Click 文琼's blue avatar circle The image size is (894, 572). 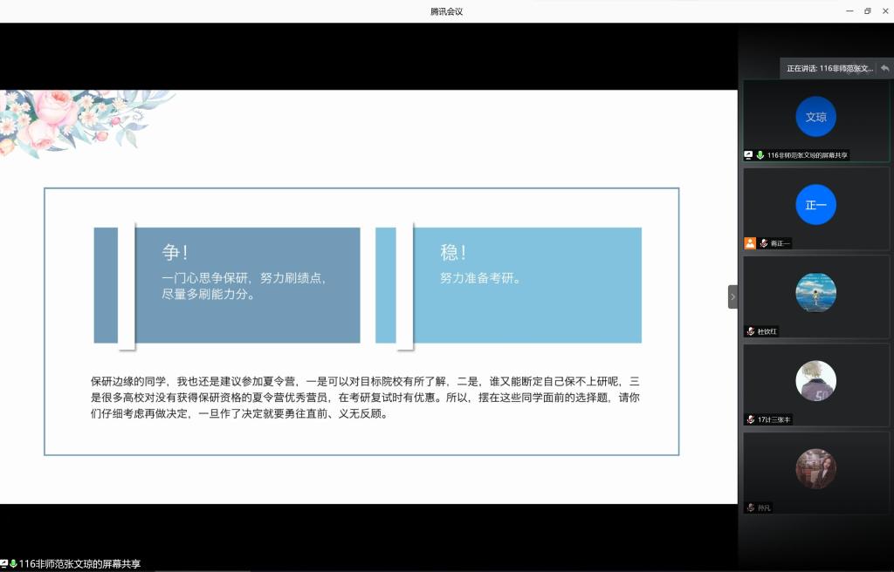(815, 116)
